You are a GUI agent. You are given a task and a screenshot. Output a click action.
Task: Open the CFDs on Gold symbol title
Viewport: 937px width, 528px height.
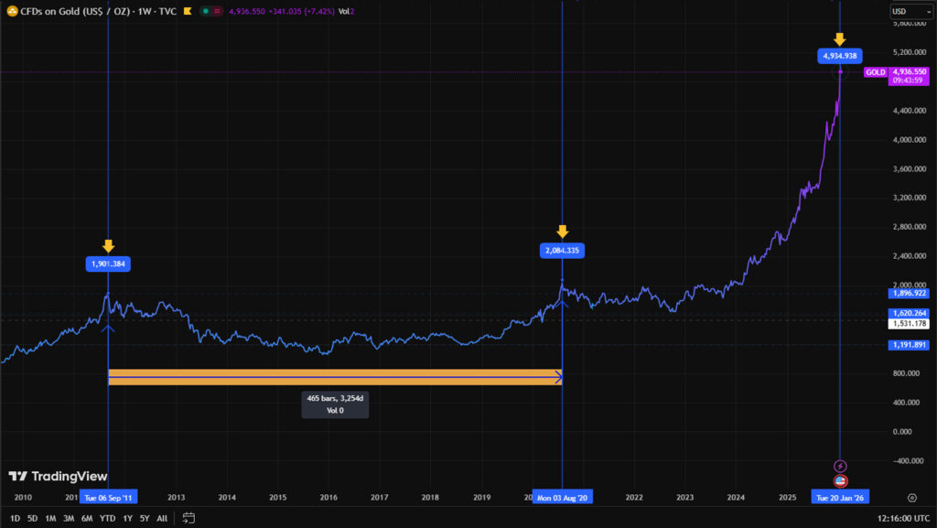pos(98,11)
